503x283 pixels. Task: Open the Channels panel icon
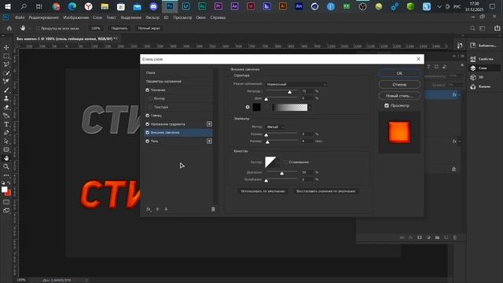tap(473, 86)
